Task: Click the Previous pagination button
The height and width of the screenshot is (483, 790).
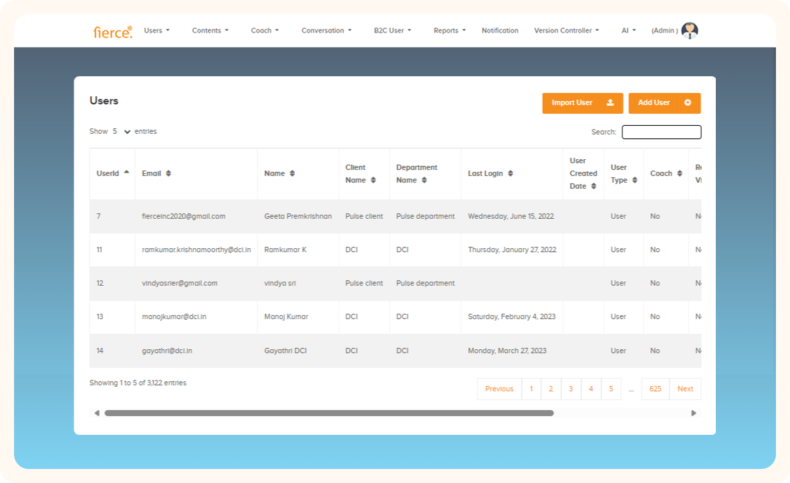Action: [499, 389]
